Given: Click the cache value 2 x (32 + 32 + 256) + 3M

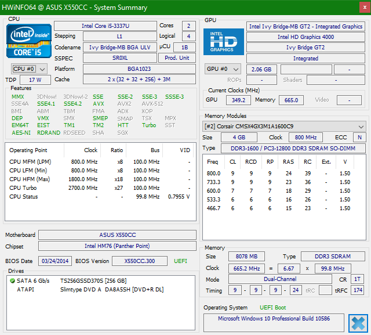Looking at the screenshot, I should (x=139, y=80).
